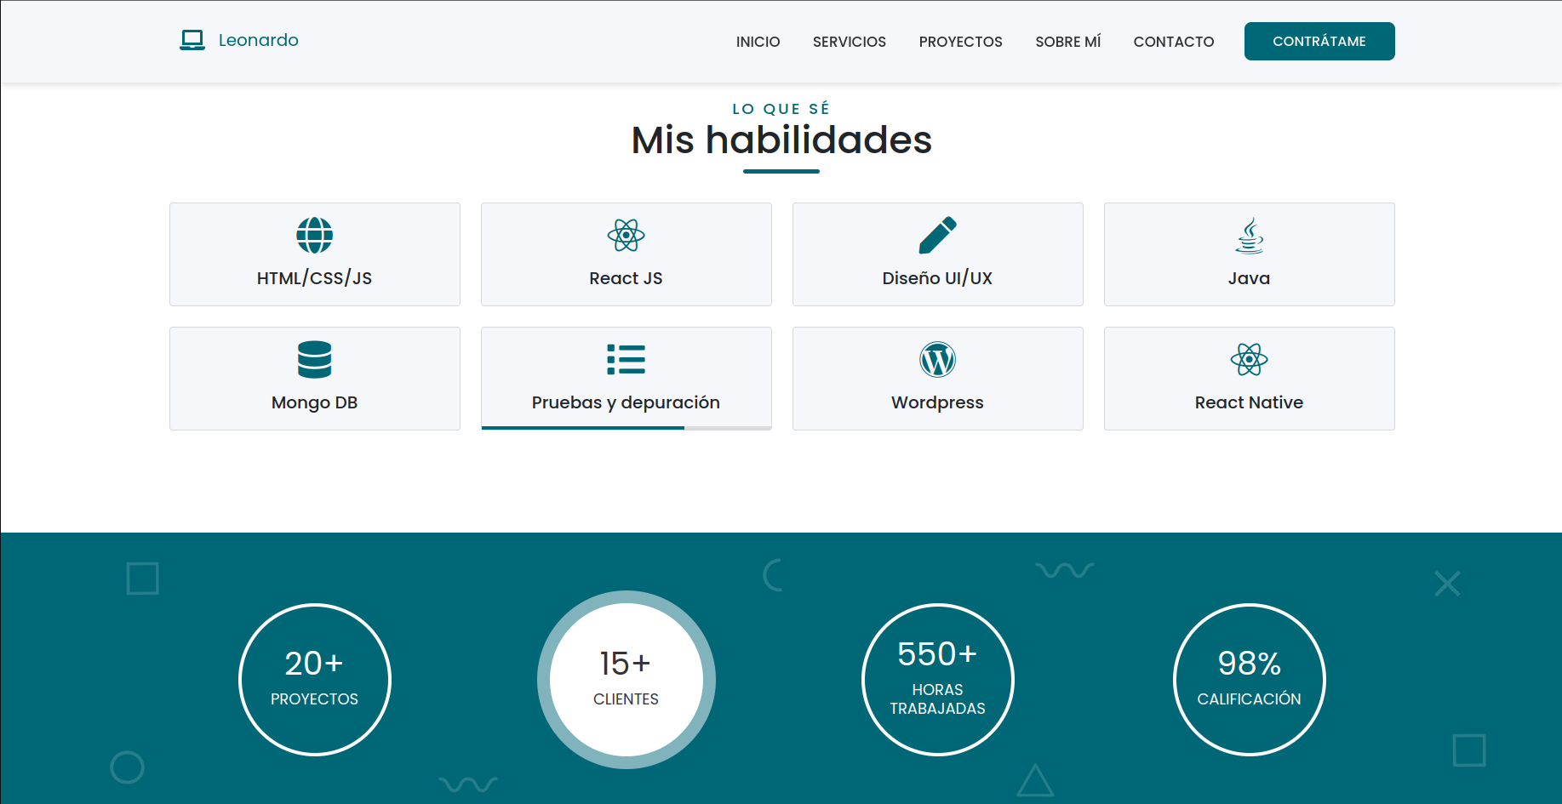Open the SERVICIOS navigation link
The height and width of the screenshot is (804, 1562).
(849, 42)
